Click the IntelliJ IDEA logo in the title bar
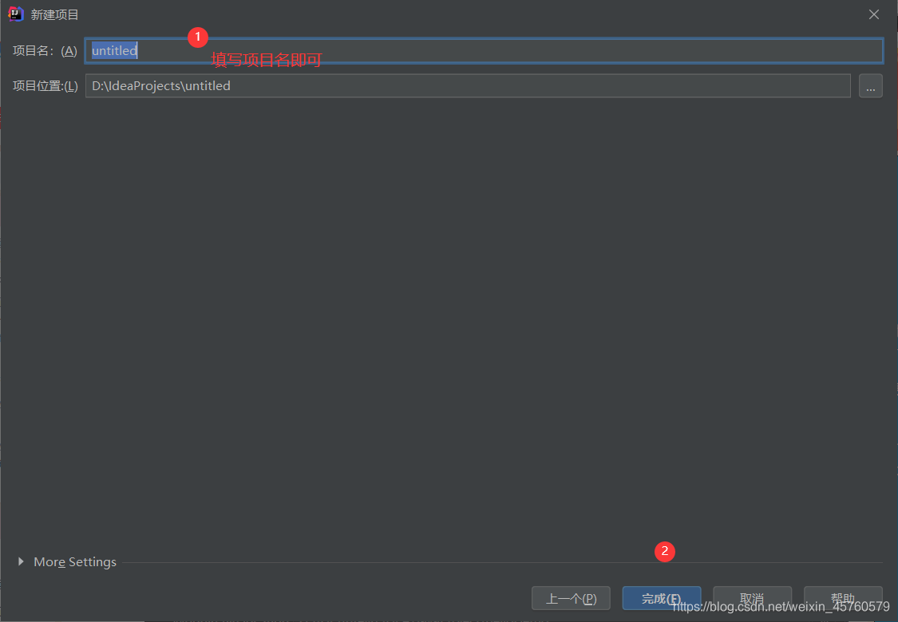This screenshot has width=898, height=622. pos(16,14)
